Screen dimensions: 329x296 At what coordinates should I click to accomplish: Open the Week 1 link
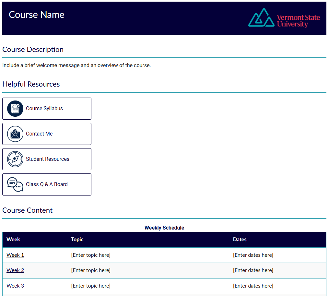15,255
